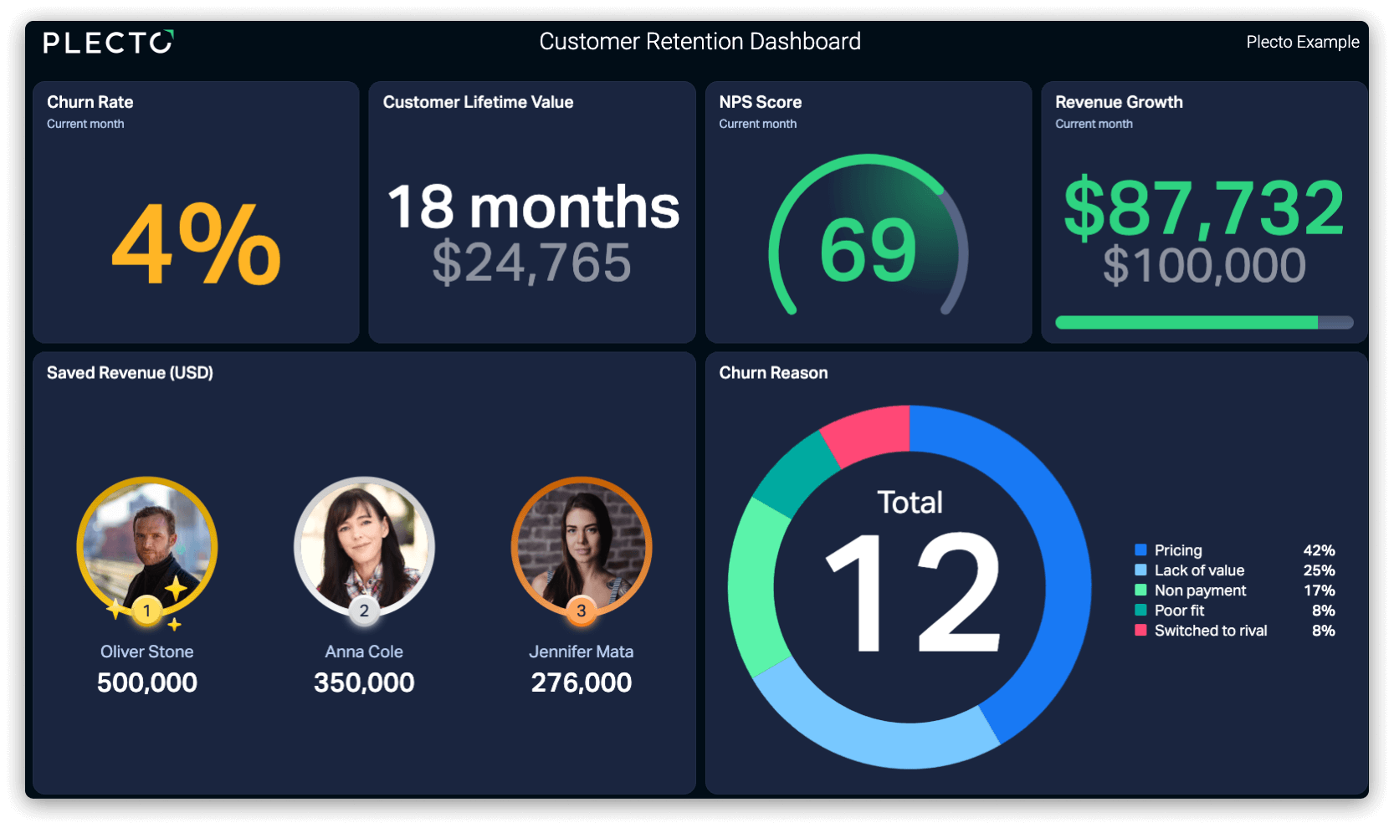Click the 350,000 saved revenue value
The height and width of the screenshot is (828, 1394).
[364, 682]
